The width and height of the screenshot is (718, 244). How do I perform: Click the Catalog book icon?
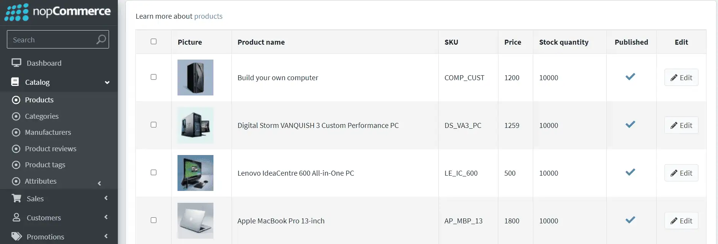pos(15,82)
